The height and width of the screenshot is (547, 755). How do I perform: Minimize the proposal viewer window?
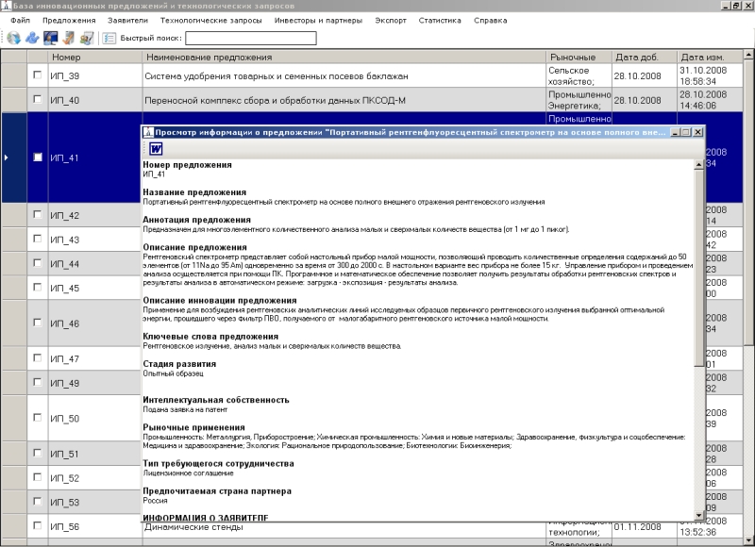pyautogui.click(x=676, y=132)
